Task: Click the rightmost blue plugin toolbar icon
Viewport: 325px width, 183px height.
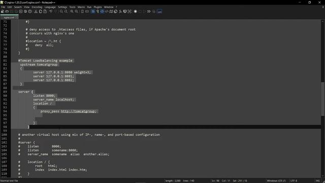Action: pos(159,11)
